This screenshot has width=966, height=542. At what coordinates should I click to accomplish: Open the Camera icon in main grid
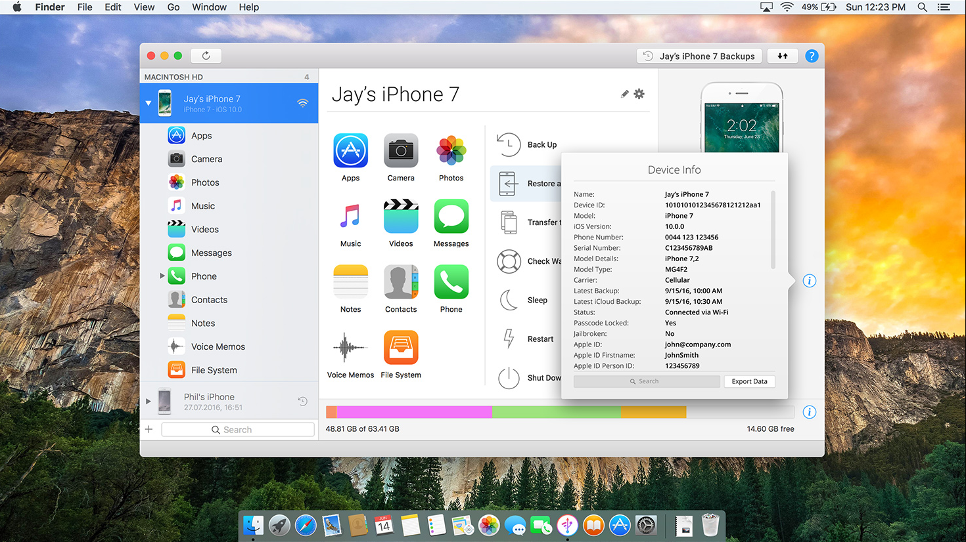(x=401, y=151)
